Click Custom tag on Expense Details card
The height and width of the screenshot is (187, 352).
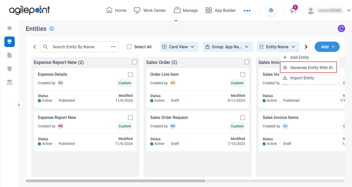[125, 83]
